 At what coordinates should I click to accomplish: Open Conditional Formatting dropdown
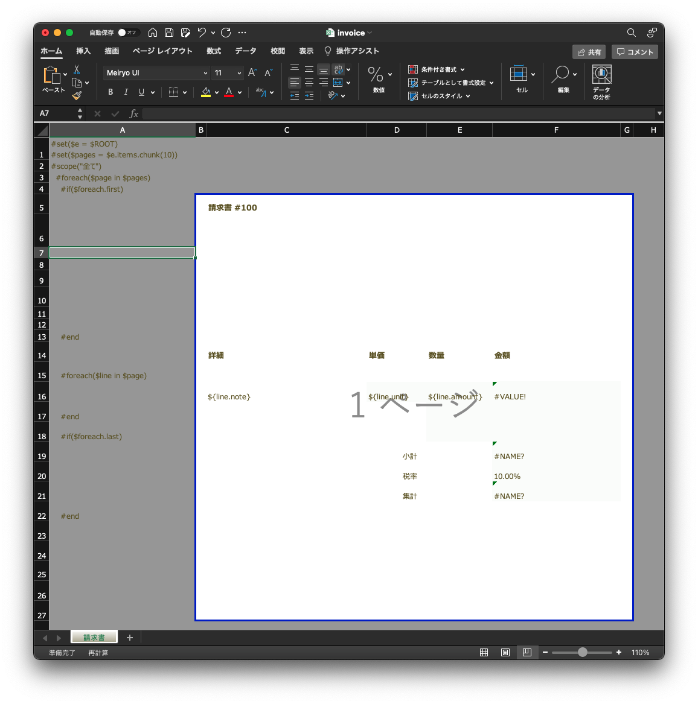pyautogui.click(x=437, y=69)
